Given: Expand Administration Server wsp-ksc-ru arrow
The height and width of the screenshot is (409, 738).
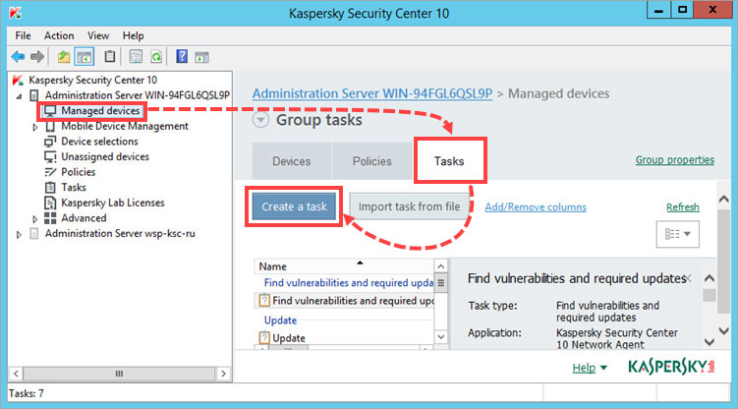Looking at the screenshot, I should (x=19, y=234).
